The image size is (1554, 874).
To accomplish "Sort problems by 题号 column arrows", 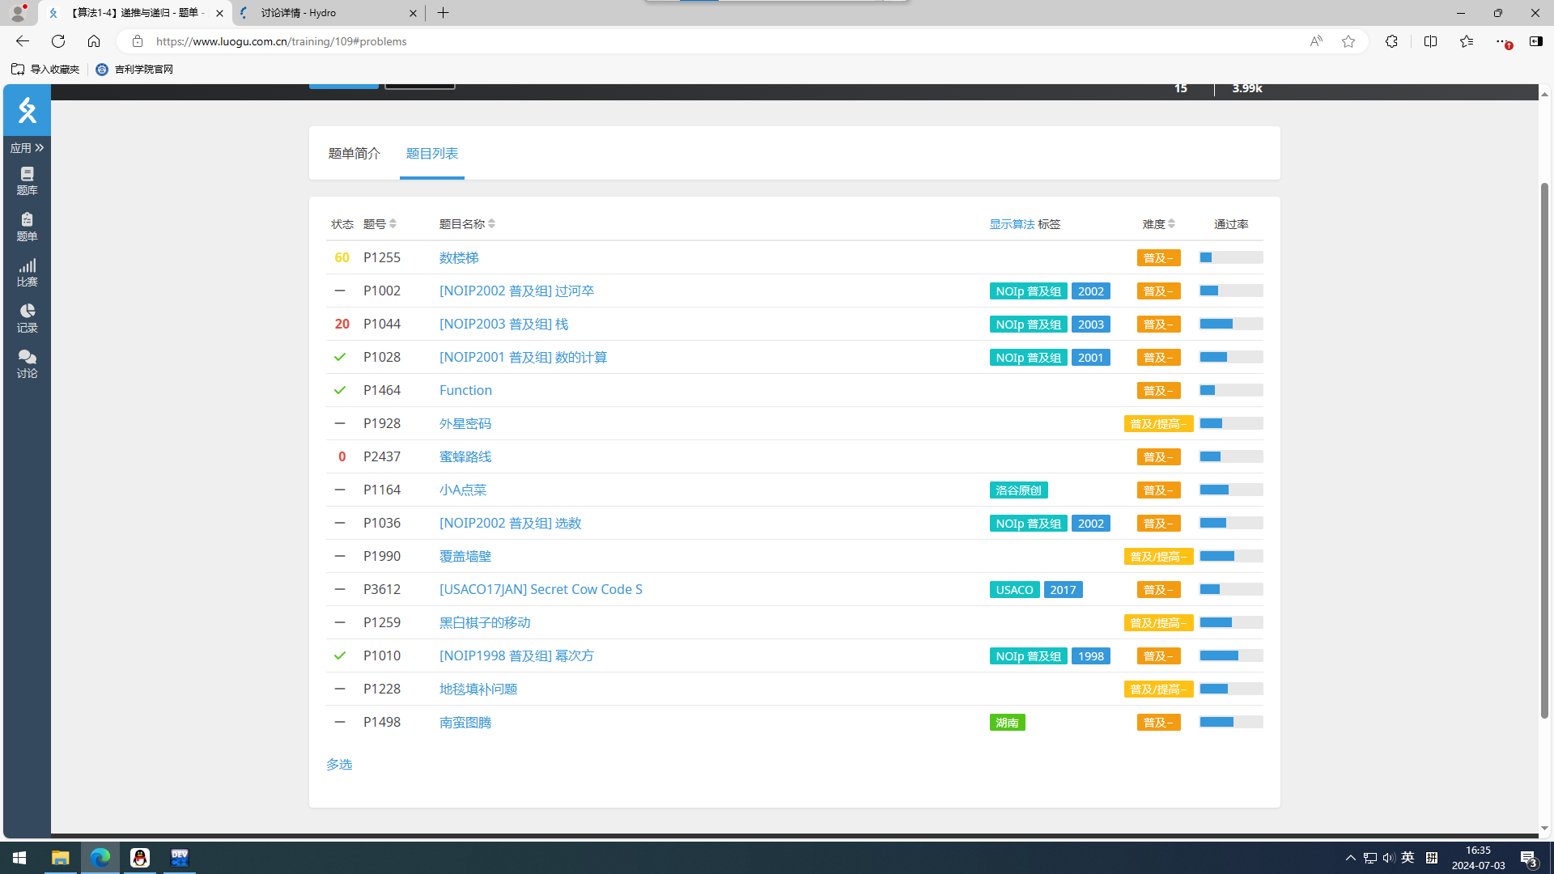I will coord(393,224).
